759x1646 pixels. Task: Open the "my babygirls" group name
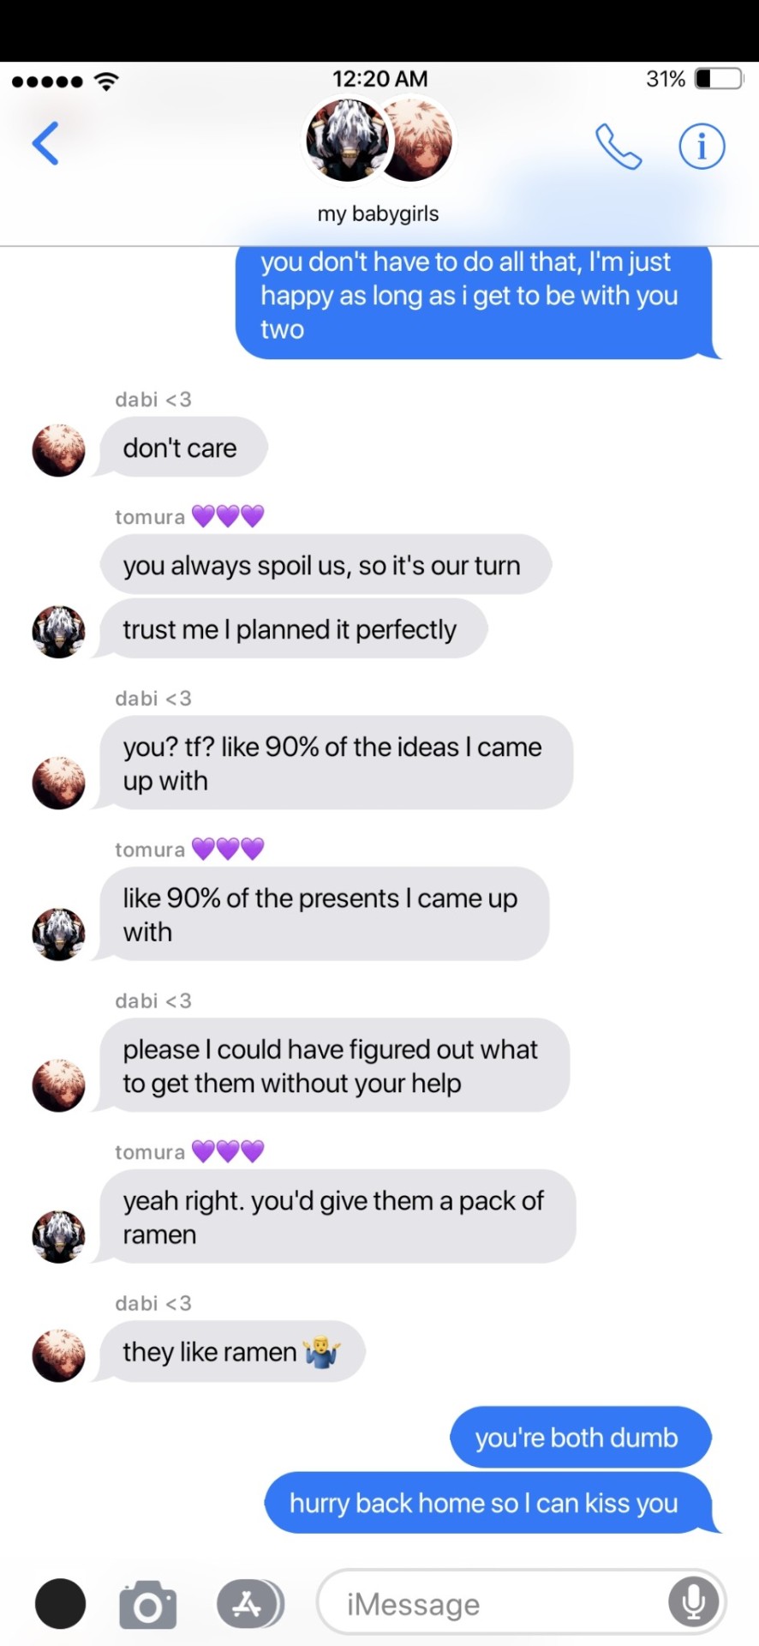[379, 213]
